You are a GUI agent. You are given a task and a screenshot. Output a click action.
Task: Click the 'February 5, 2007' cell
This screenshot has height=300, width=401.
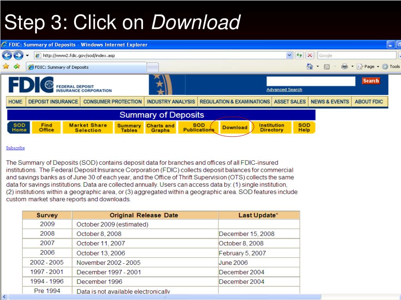(259, 253)
